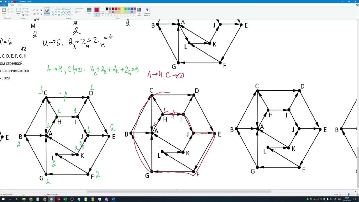This screenshot has width=359, height=202.
Task: Choose the Oval shape
Action: click(59, 9)
